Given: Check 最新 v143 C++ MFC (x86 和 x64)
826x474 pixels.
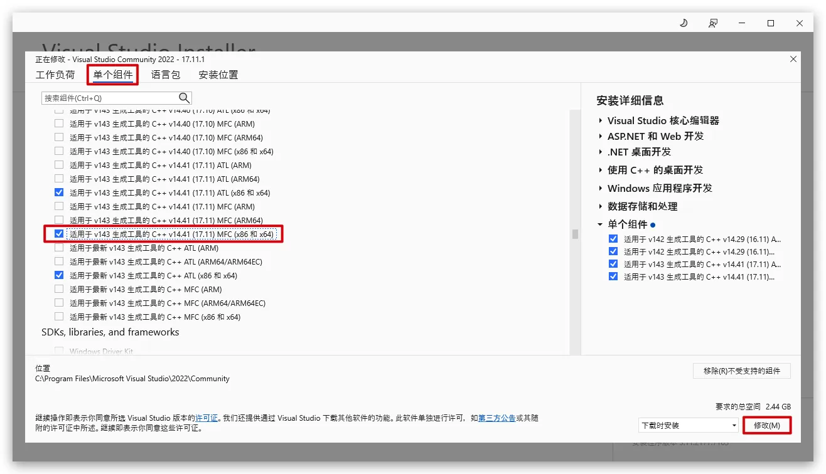Looking at the screenshot, I should (59, 317).
